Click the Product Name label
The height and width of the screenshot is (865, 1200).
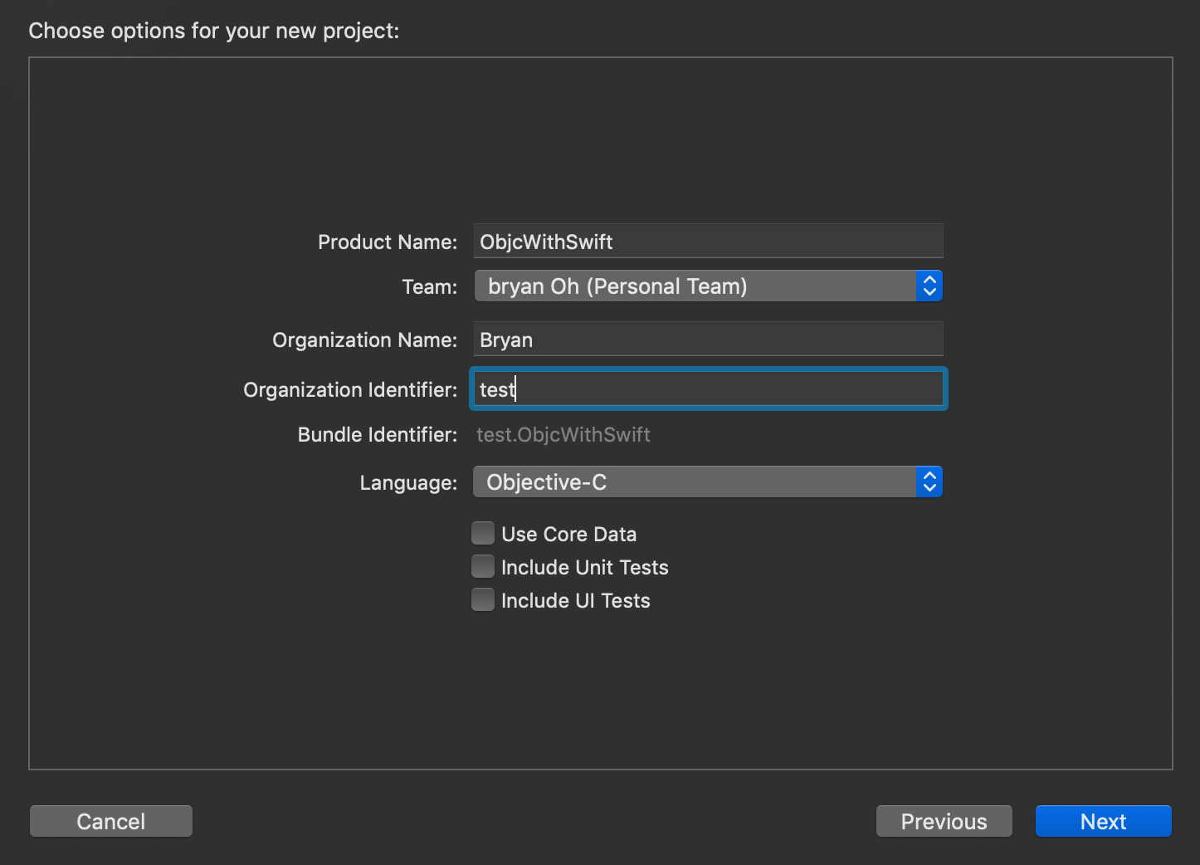pyautogui.click(x=388, y=242)
